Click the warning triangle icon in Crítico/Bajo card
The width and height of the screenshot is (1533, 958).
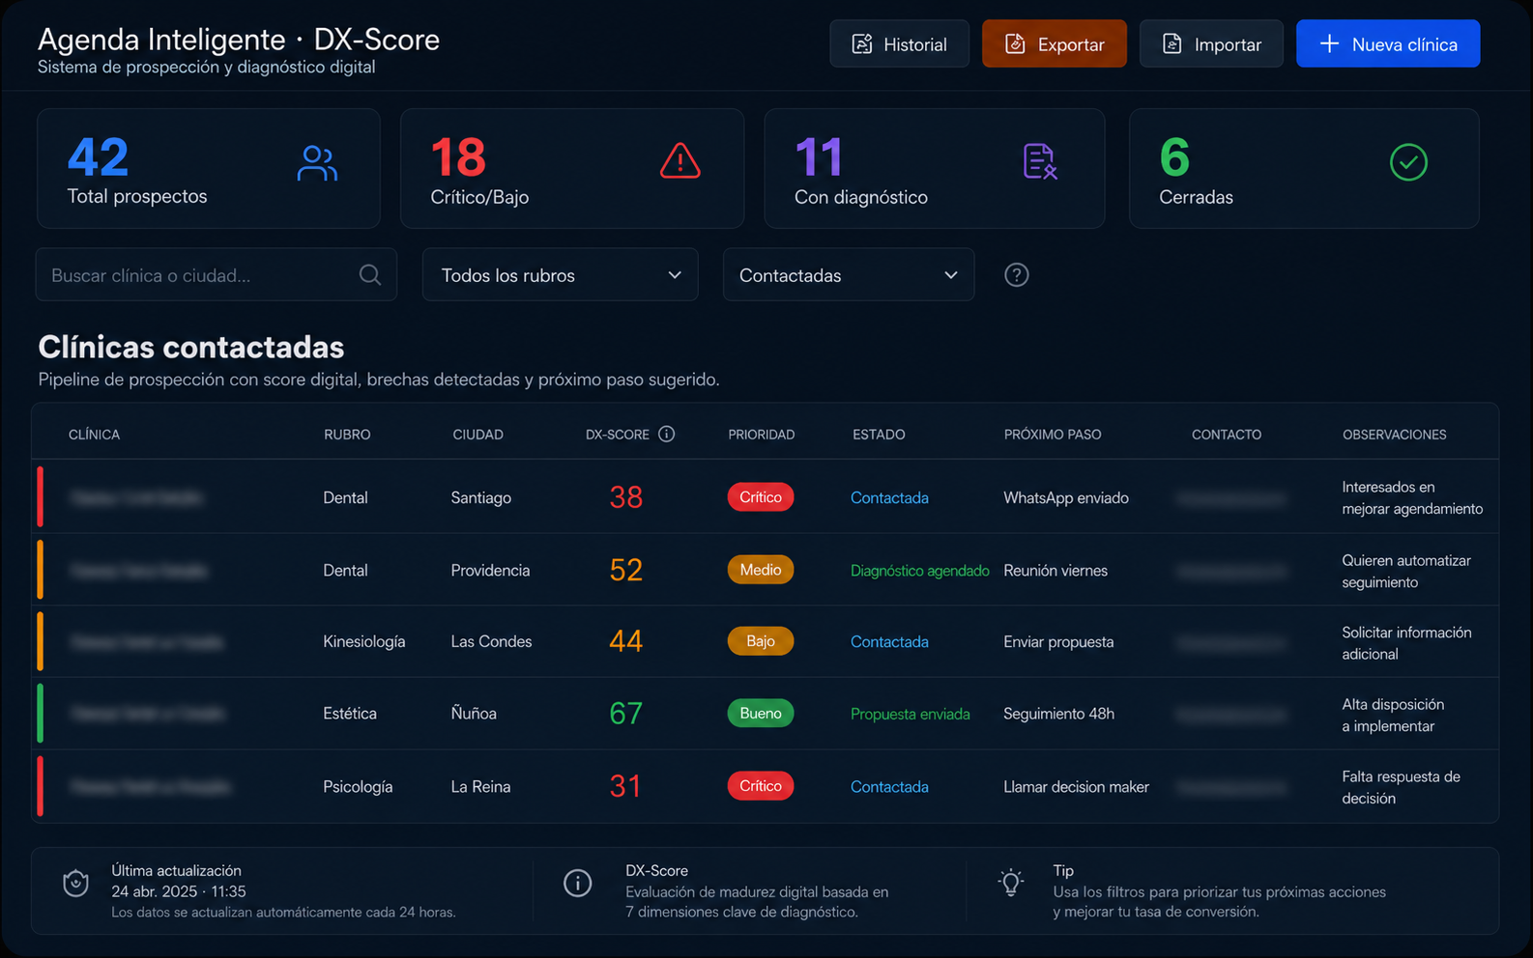pos(680,161)
